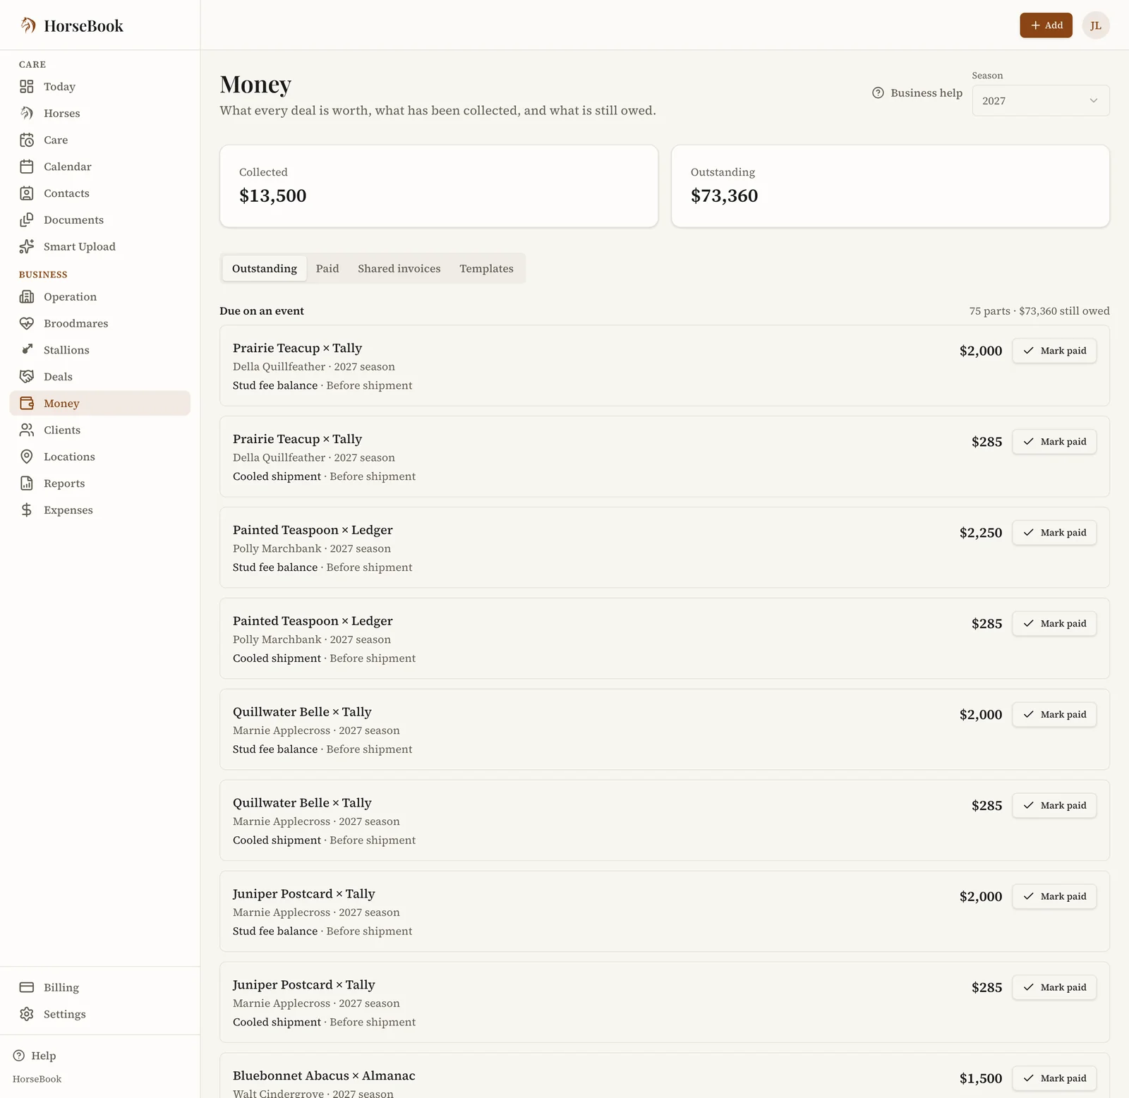1129x1098 pixels.
Task: Click the Documents icon
Action: point(27,220)
